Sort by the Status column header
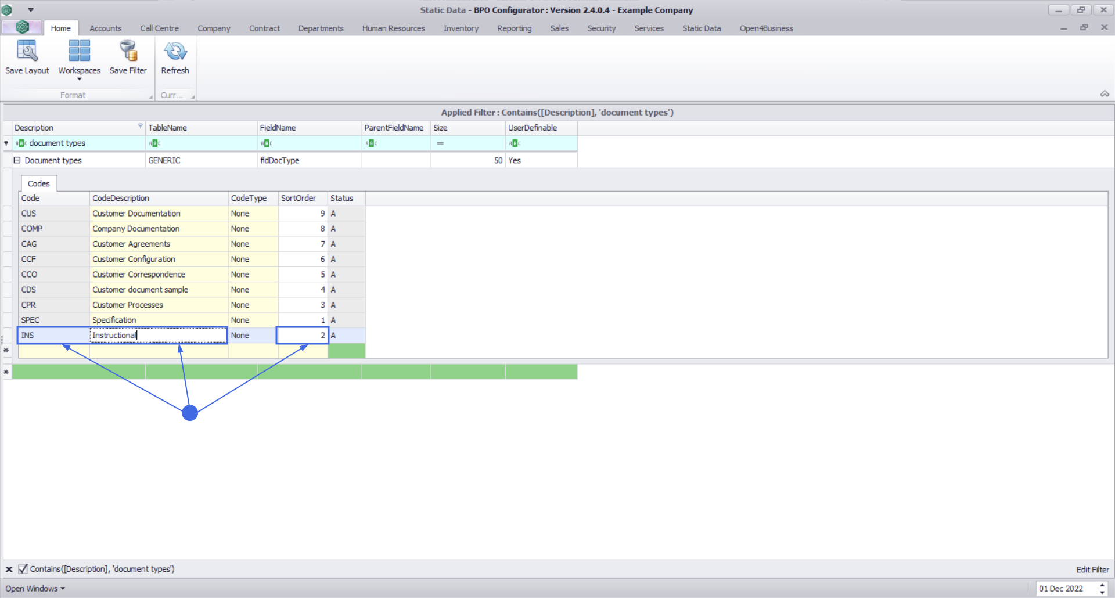This screenshot has height=598, width=1115. pos(347,198)
